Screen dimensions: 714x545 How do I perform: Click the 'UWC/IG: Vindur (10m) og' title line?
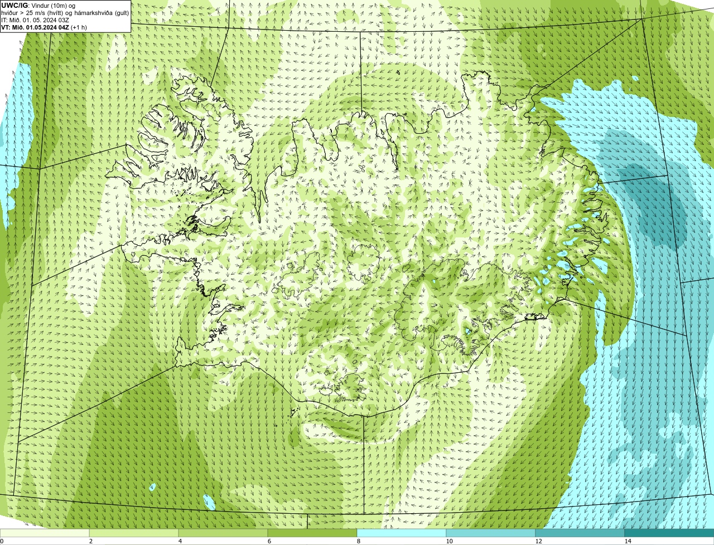pyautogui.click(x=38, y=6)
